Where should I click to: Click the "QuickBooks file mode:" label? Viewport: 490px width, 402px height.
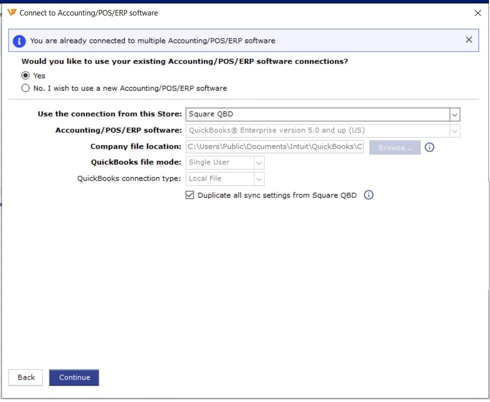coord(136,162)
